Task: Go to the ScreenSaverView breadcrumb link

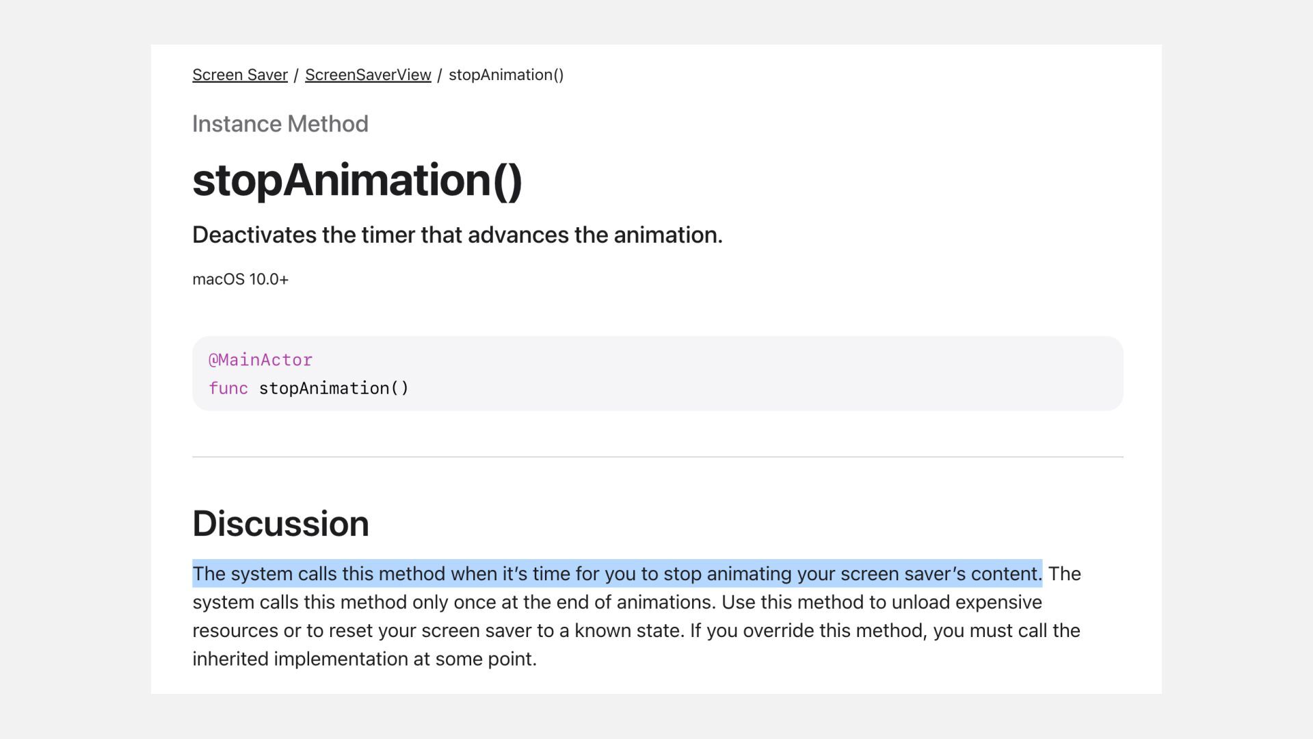Action: point(368,75)
